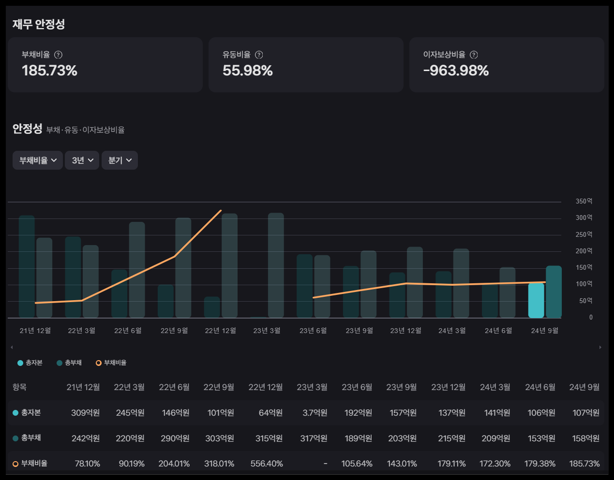
Task: Click the 23년 6월 x-axis label
Action: click(x=313, y=331)
